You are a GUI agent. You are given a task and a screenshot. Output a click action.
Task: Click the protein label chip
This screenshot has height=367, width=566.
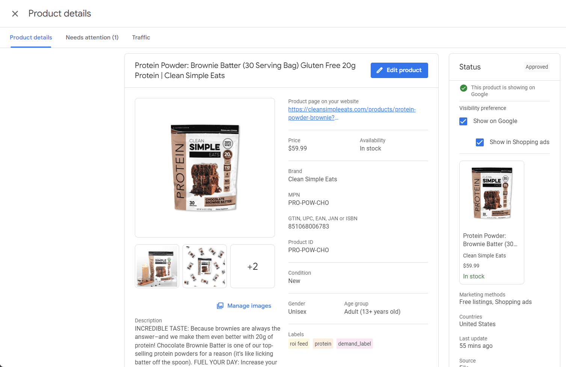(x=323, y=344)
